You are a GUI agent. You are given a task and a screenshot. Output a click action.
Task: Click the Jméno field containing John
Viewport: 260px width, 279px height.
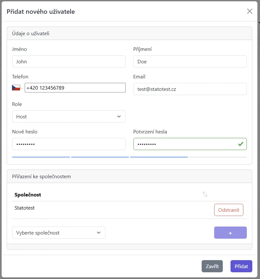tap(69, 61)
